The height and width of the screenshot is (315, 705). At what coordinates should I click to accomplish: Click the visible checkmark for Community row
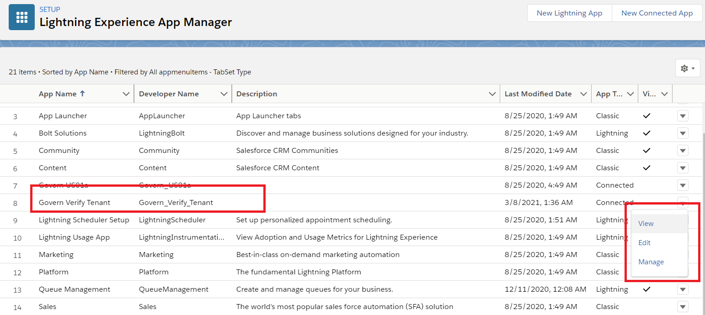(646, 151)
